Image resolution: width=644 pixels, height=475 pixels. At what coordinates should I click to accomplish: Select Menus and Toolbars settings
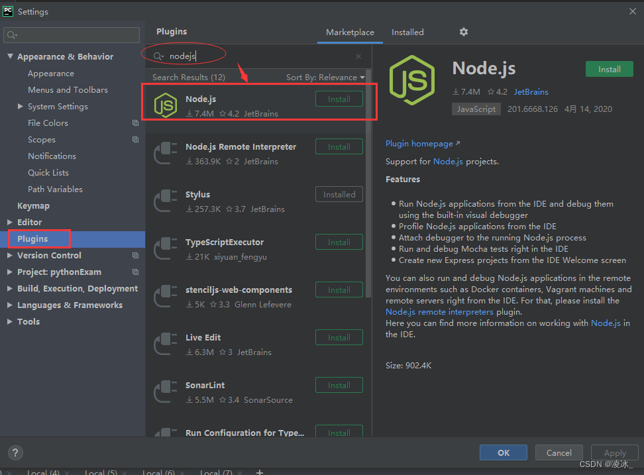[x=68, y=90]
